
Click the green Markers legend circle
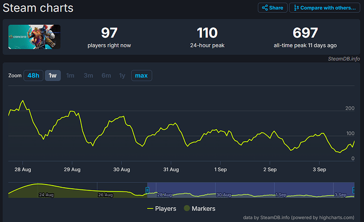point(187,208)
